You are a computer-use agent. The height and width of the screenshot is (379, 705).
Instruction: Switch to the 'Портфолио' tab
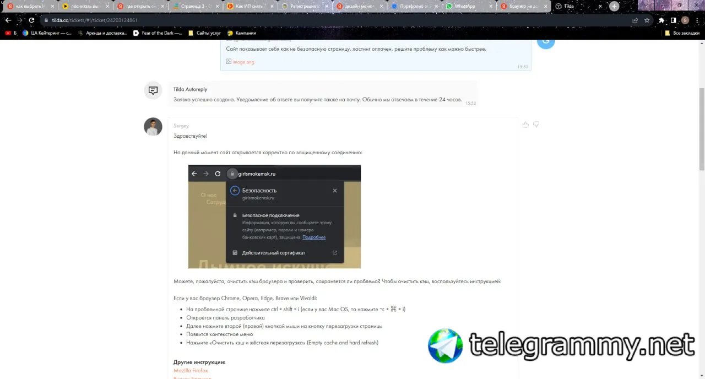coord(414,7)
